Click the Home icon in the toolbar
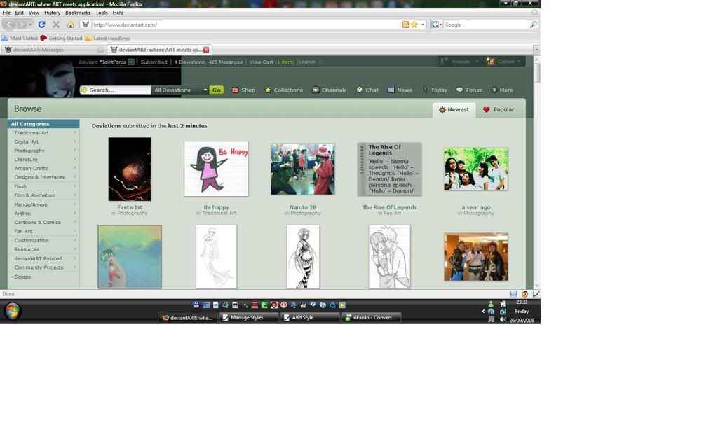This screenshot has height=432, width=718. pos(70,25)
